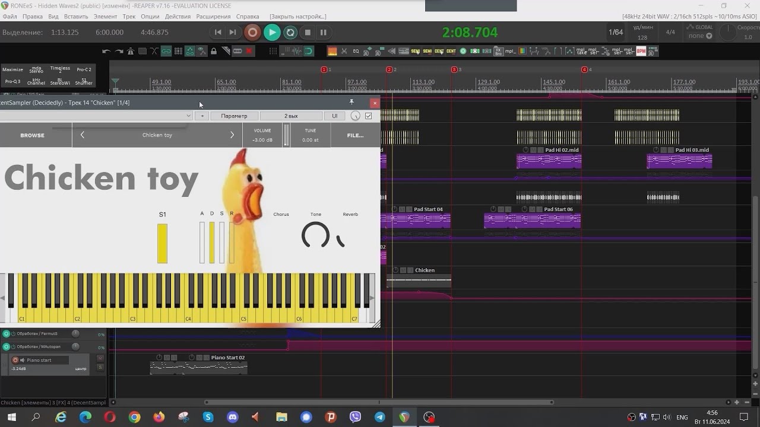760x427 pixels.
Task: Toggle the metronome icon
Action: 131,52
